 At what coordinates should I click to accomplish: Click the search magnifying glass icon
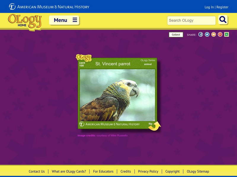222,20
